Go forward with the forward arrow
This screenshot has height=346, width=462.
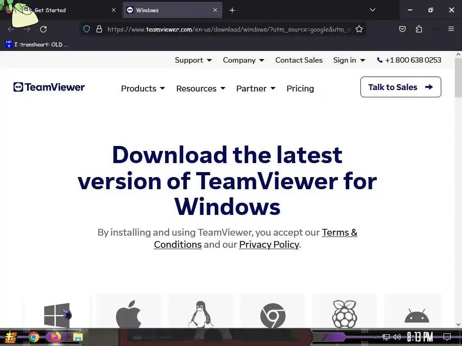click(x=27, y=29)
